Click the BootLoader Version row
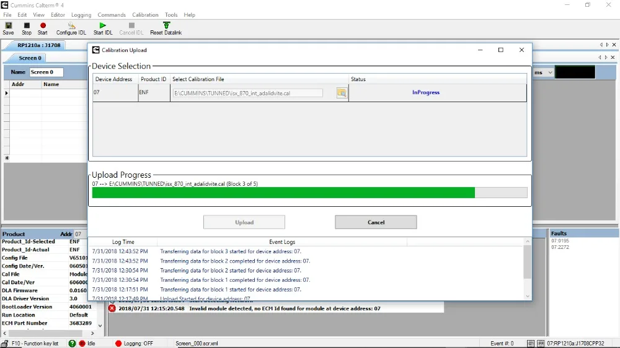Image resolution: width=620 pixels, height=348 pixels. point(48,307)
